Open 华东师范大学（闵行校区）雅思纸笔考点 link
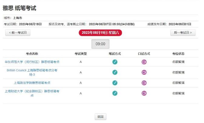Image resolution: width=204 pixels, height=123 pixels. (32, 62)
